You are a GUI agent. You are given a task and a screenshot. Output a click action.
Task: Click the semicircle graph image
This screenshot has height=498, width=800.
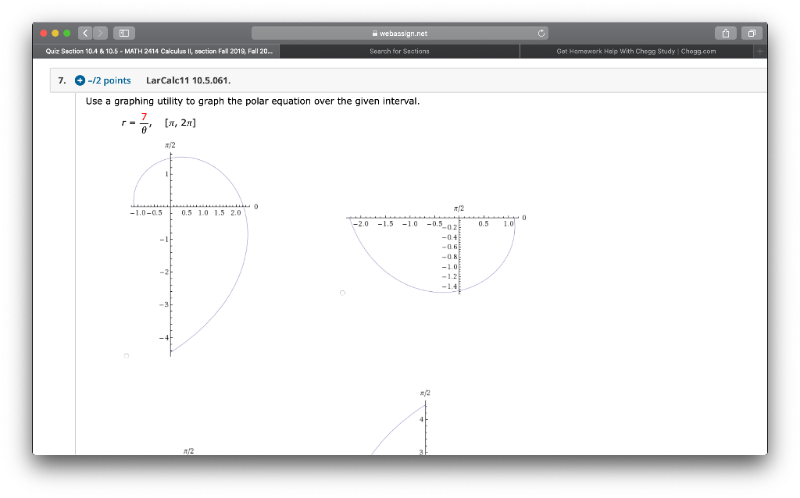tap(437, 250)
